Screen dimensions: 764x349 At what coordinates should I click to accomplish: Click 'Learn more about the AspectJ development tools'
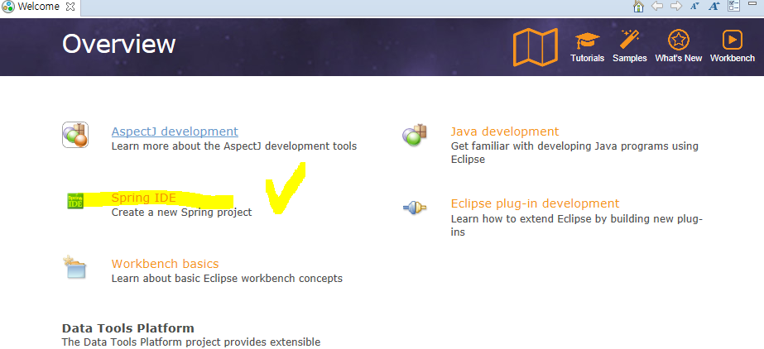(234, 146)
